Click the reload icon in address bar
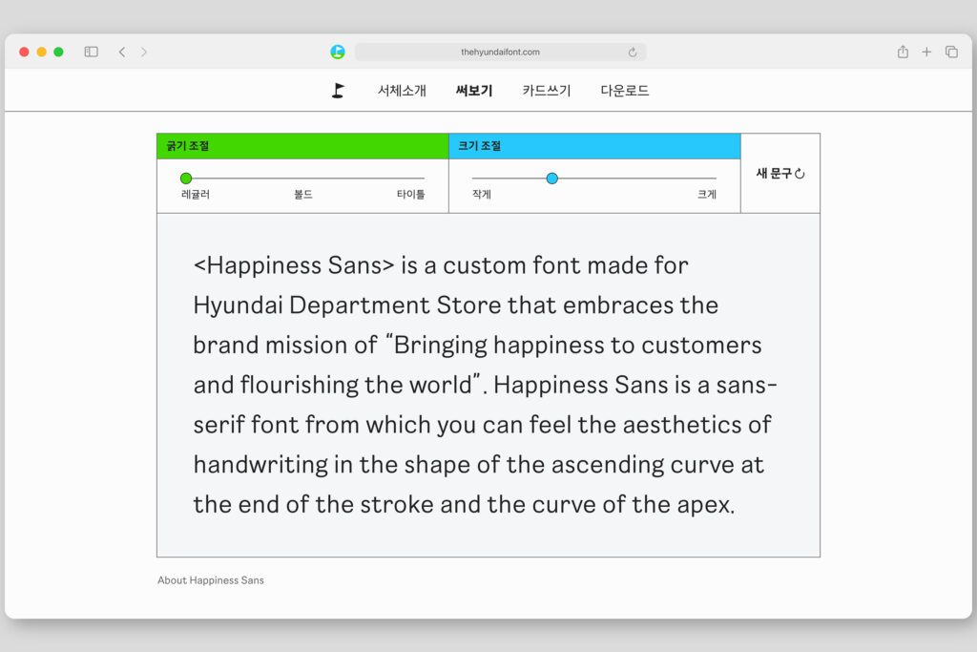This screenshot has height=652, width=977. 633,53
